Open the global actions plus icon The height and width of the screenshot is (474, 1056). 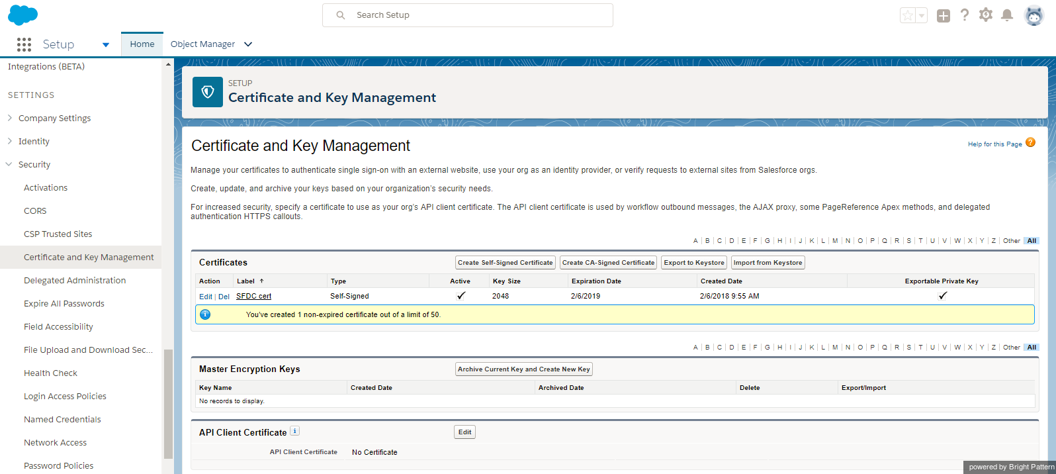(x=944, y=15)
